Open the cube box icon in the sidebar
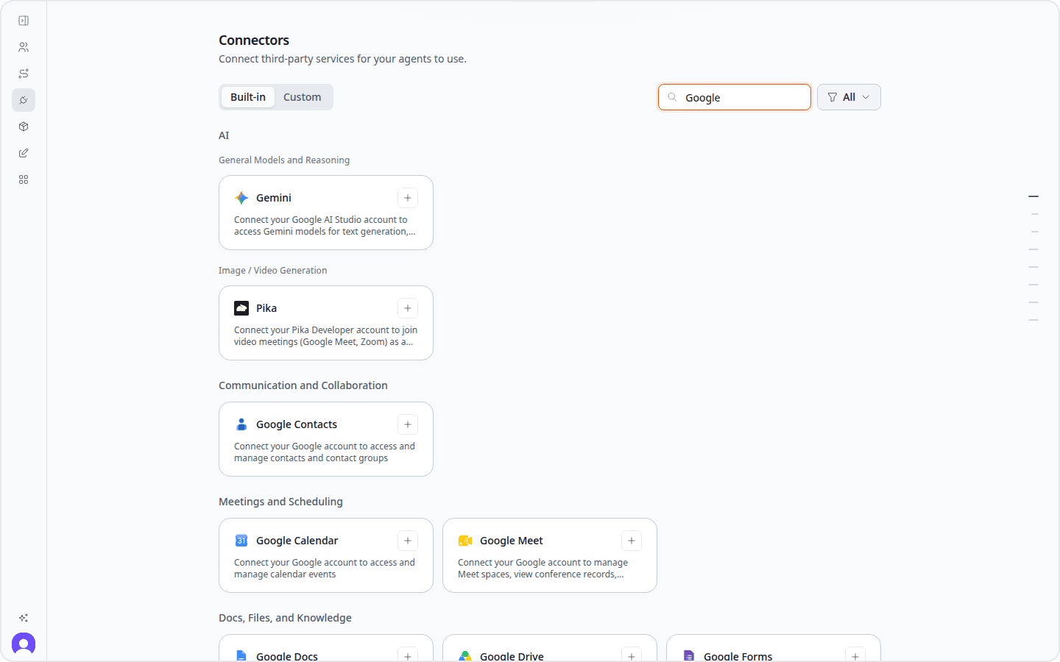Image resolution: width=1060 pixels, height=662 pixels. [24, 127]
